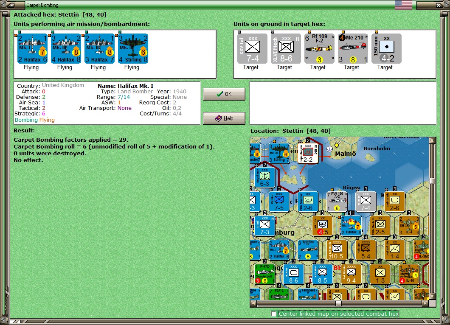Select the Halifax Mk. I flying unit with strength 7

click(x=32, y=48)
